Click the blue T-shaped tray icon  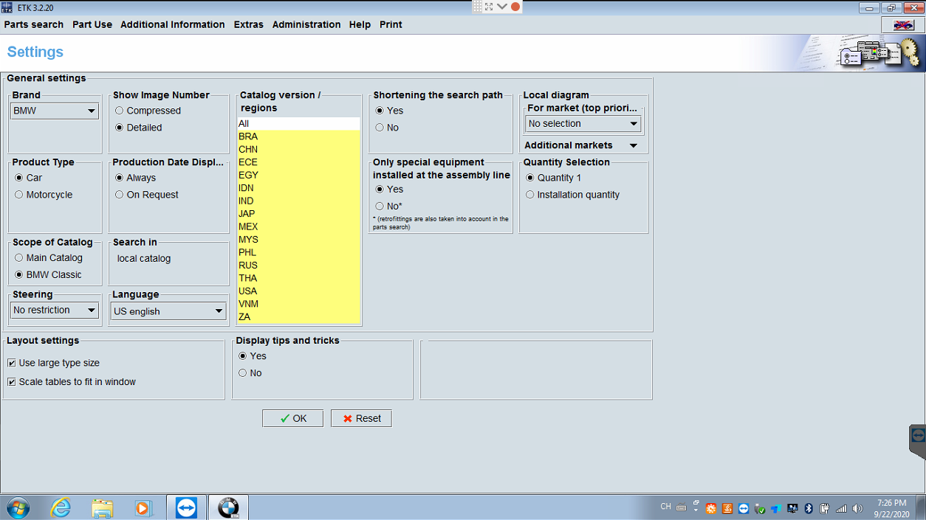[776, 508]
